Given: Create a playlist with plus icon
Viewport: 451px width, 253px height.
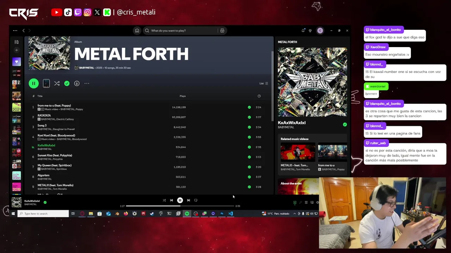Looking at the screenshot, I should coord(17,50).
